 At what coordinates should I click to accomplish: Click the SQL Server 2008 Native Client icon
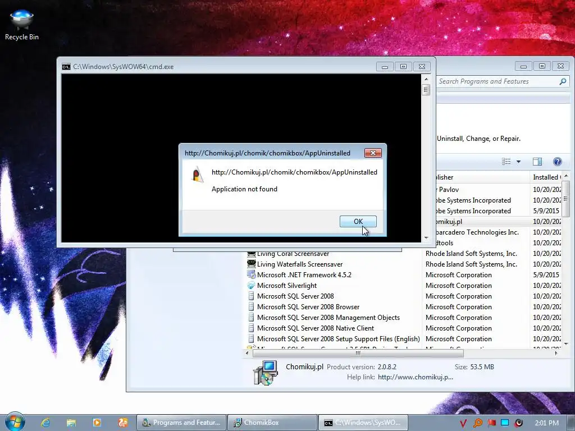click(251, 328)
